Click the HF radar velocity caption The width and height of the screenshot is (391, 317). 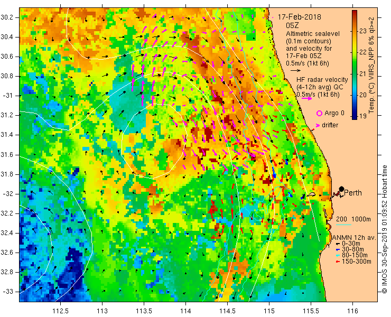click(322, 80)
